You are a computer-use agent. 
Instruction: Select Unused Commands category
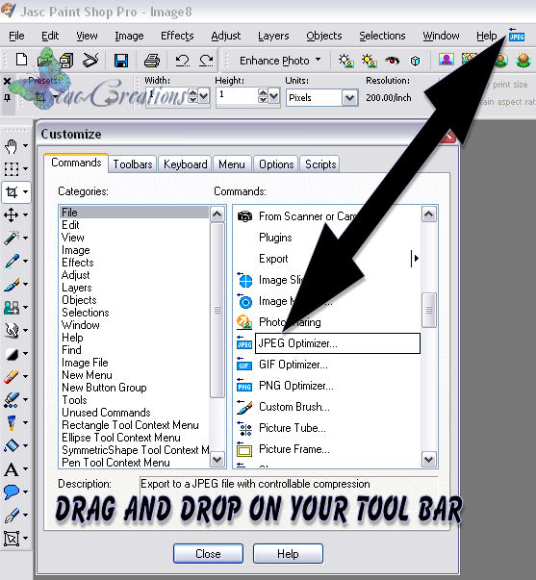point(106,413)
